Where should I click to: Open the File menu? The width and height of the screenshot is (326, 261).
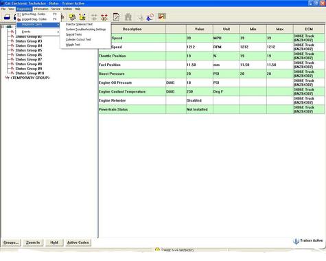pos(3,9)
